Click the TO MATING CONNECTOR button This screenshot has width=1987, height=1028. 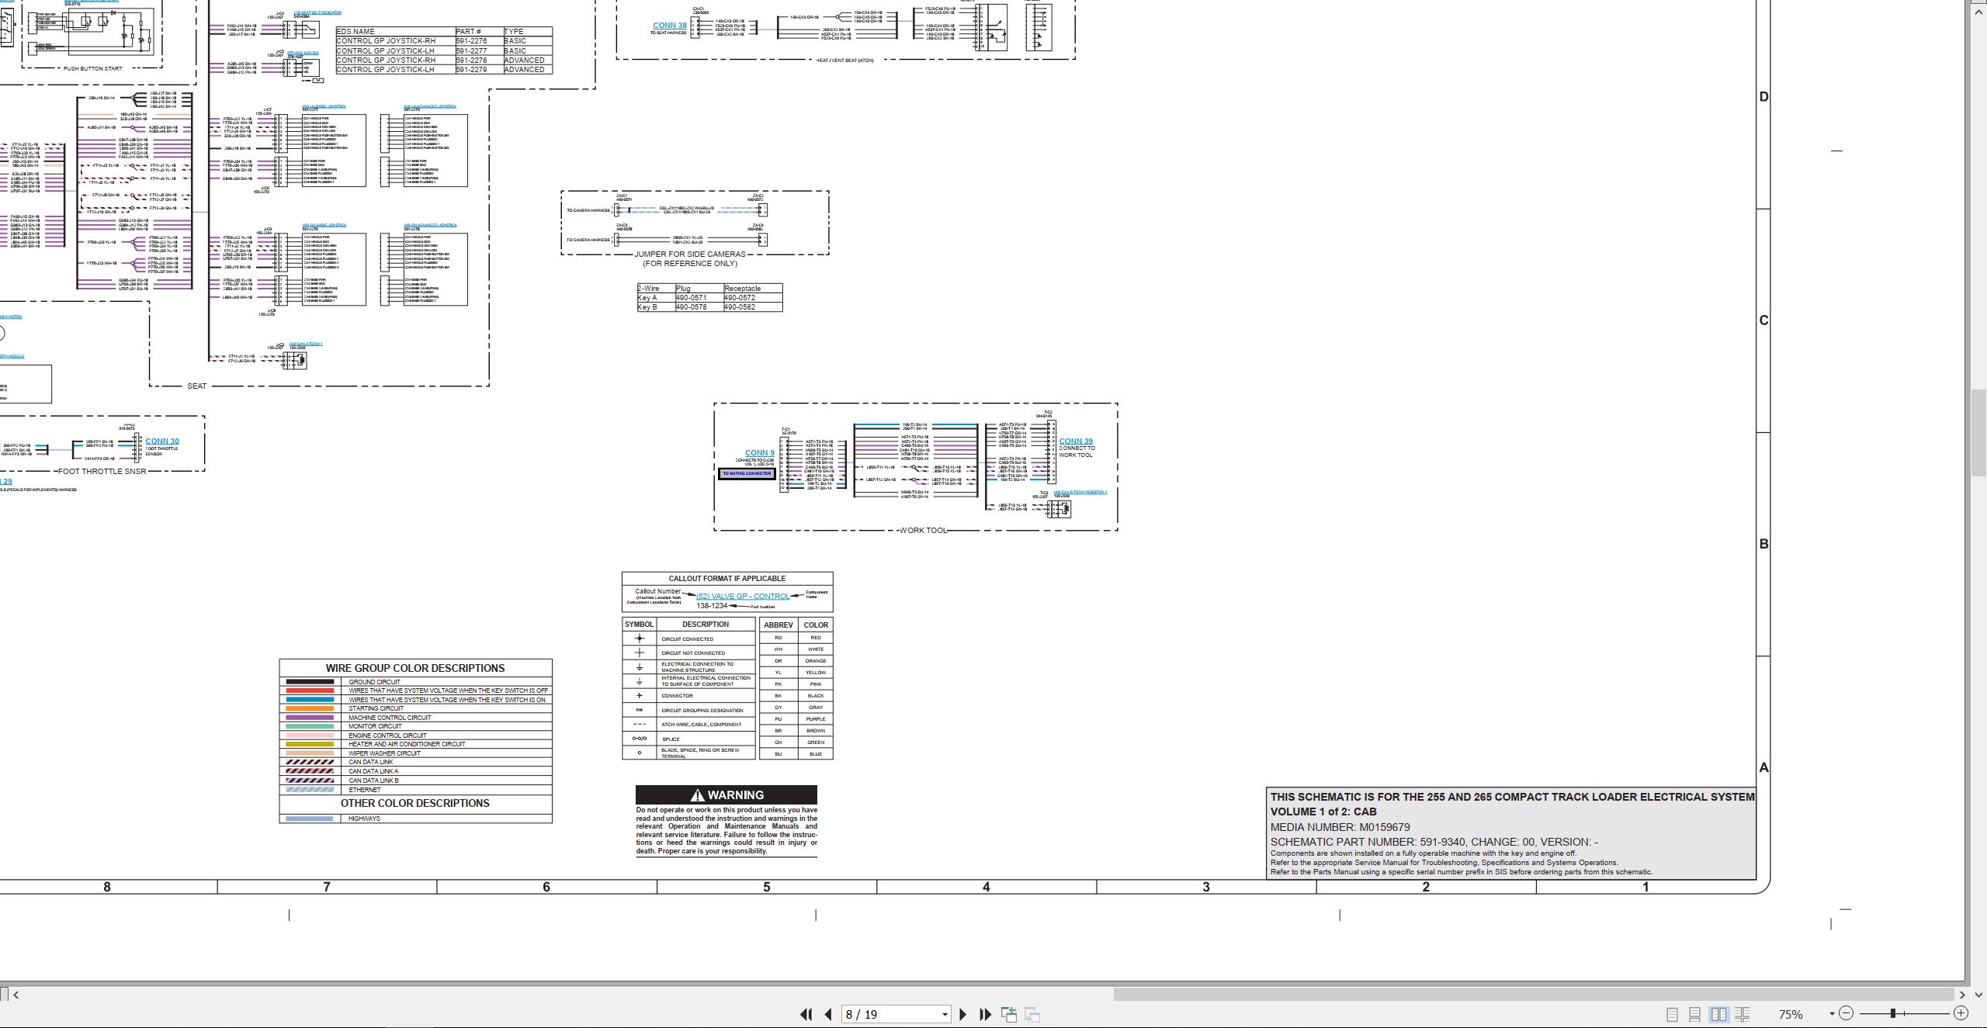point(747,473)
